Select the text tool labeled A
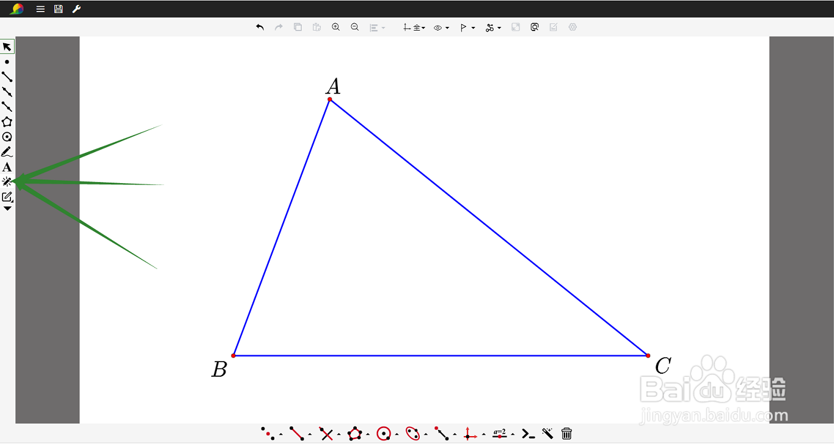Screen dimensions: 834x444 coord(7,167)
